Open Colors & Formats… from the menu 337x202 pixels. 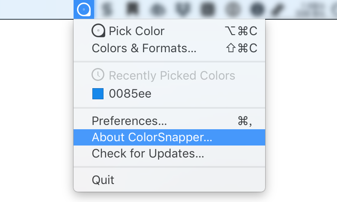pyautogui.click(x=144, y=48)
